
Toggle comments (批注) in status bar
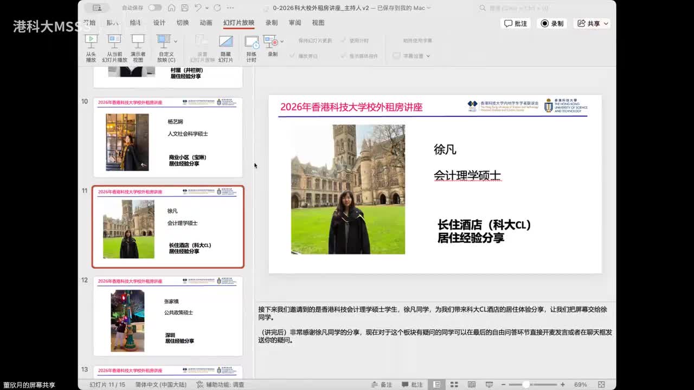(412, 385)
